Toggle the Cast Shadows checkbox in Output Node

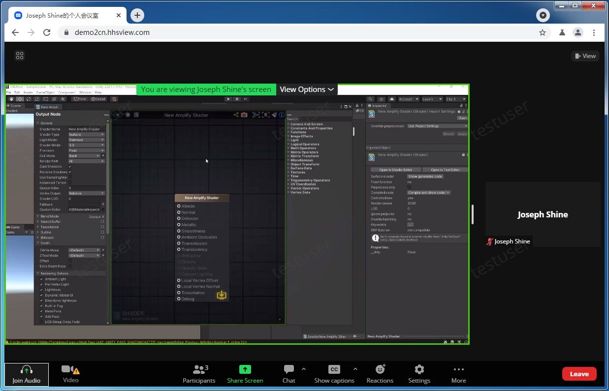(70, 167)
